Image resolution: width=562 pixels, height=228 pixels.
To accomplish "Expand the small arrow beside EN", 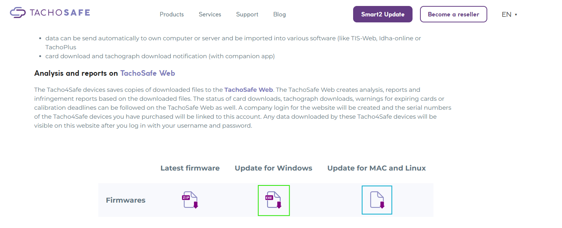I will (516, 15).
